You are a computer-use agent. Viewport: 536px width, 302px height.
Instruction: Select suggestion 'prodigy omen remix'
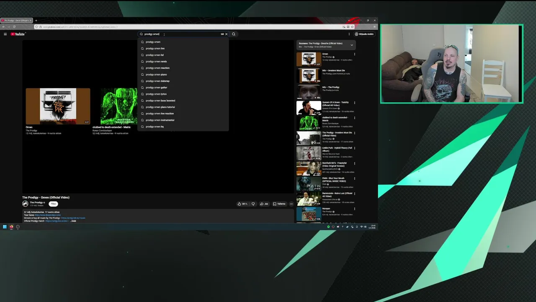pos(183,61)
